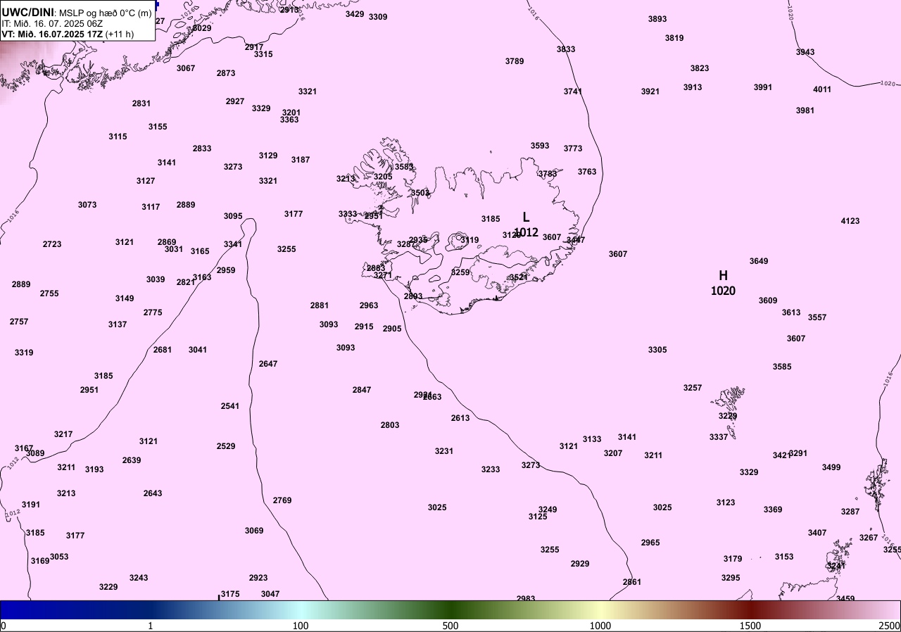Screen dimensions: 901x632
Task: Click the value 3115
Action: click(118, 137)
